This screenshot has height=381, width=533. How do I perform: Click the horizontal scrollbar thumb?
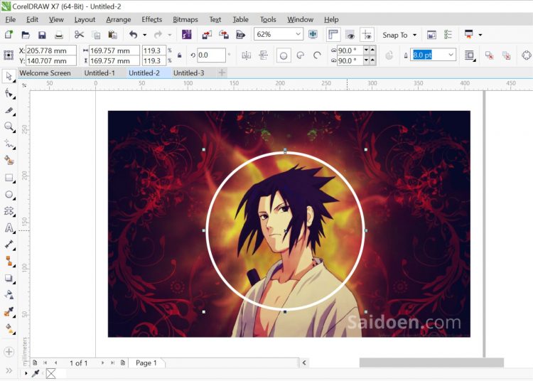click(x=431, y=363)
